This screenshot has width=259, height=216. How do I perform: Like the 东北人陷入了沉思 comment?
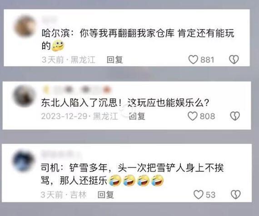pyautogui.click(x=193, y=116)
